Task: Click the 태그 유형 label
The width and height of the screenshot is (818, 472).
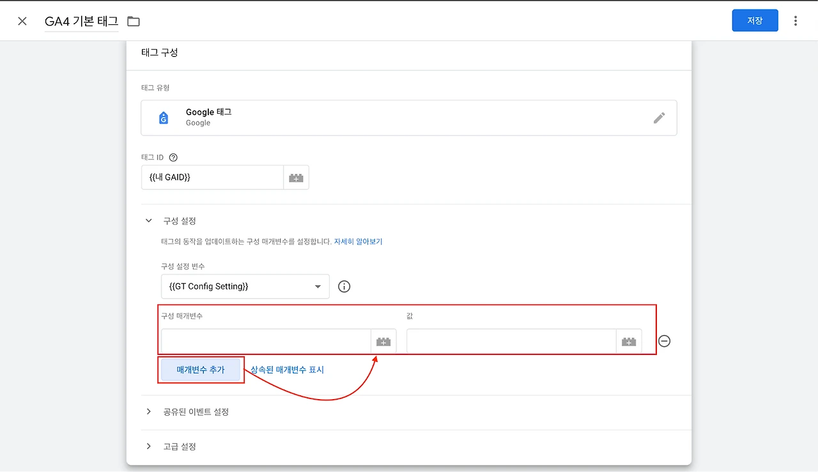Action: 155,88
